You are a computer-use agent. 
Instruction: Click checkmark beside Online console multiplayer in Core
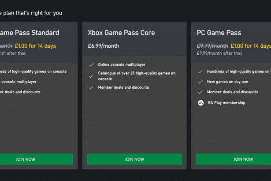point(91,65)
